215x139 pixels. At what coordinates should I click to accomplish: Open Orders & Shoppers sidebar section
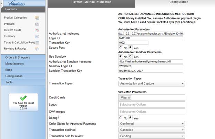[x=23, y=57]
